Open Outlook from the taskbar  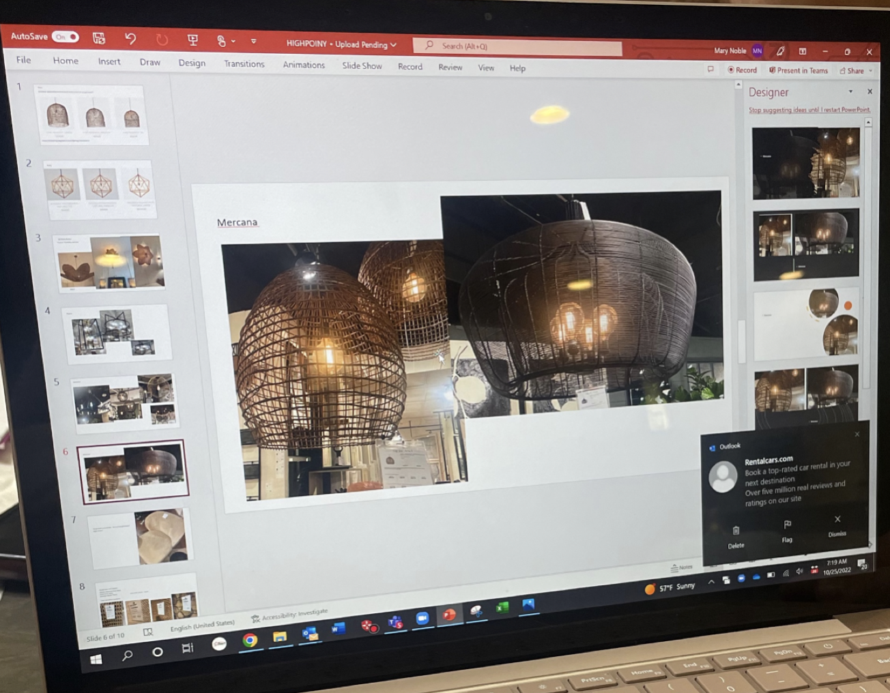[310, 633]
